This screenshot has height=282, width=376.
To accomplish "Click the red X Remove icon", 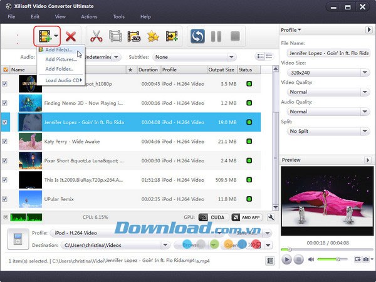I will click(x=71, y=37).
